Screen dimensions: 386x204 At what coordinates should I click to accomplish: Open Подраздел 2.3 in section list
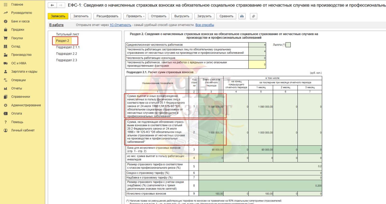click(66, 60)
